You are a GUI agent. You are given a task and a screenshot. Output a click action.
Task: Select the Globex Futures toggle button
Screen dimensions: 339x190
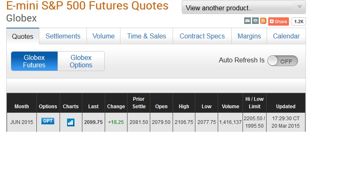coord(34,61)
